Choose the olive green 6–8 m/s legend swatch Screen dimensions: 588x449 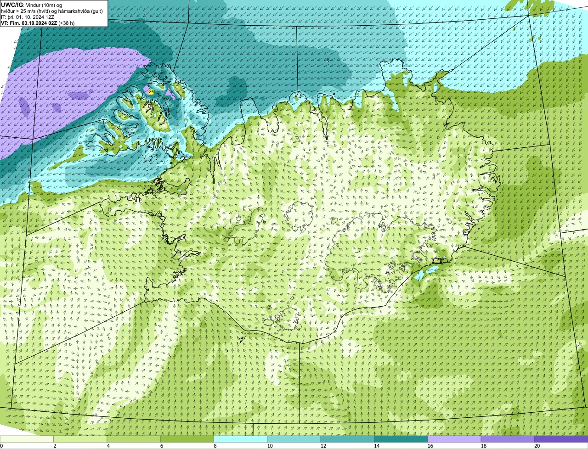(187, 439)
